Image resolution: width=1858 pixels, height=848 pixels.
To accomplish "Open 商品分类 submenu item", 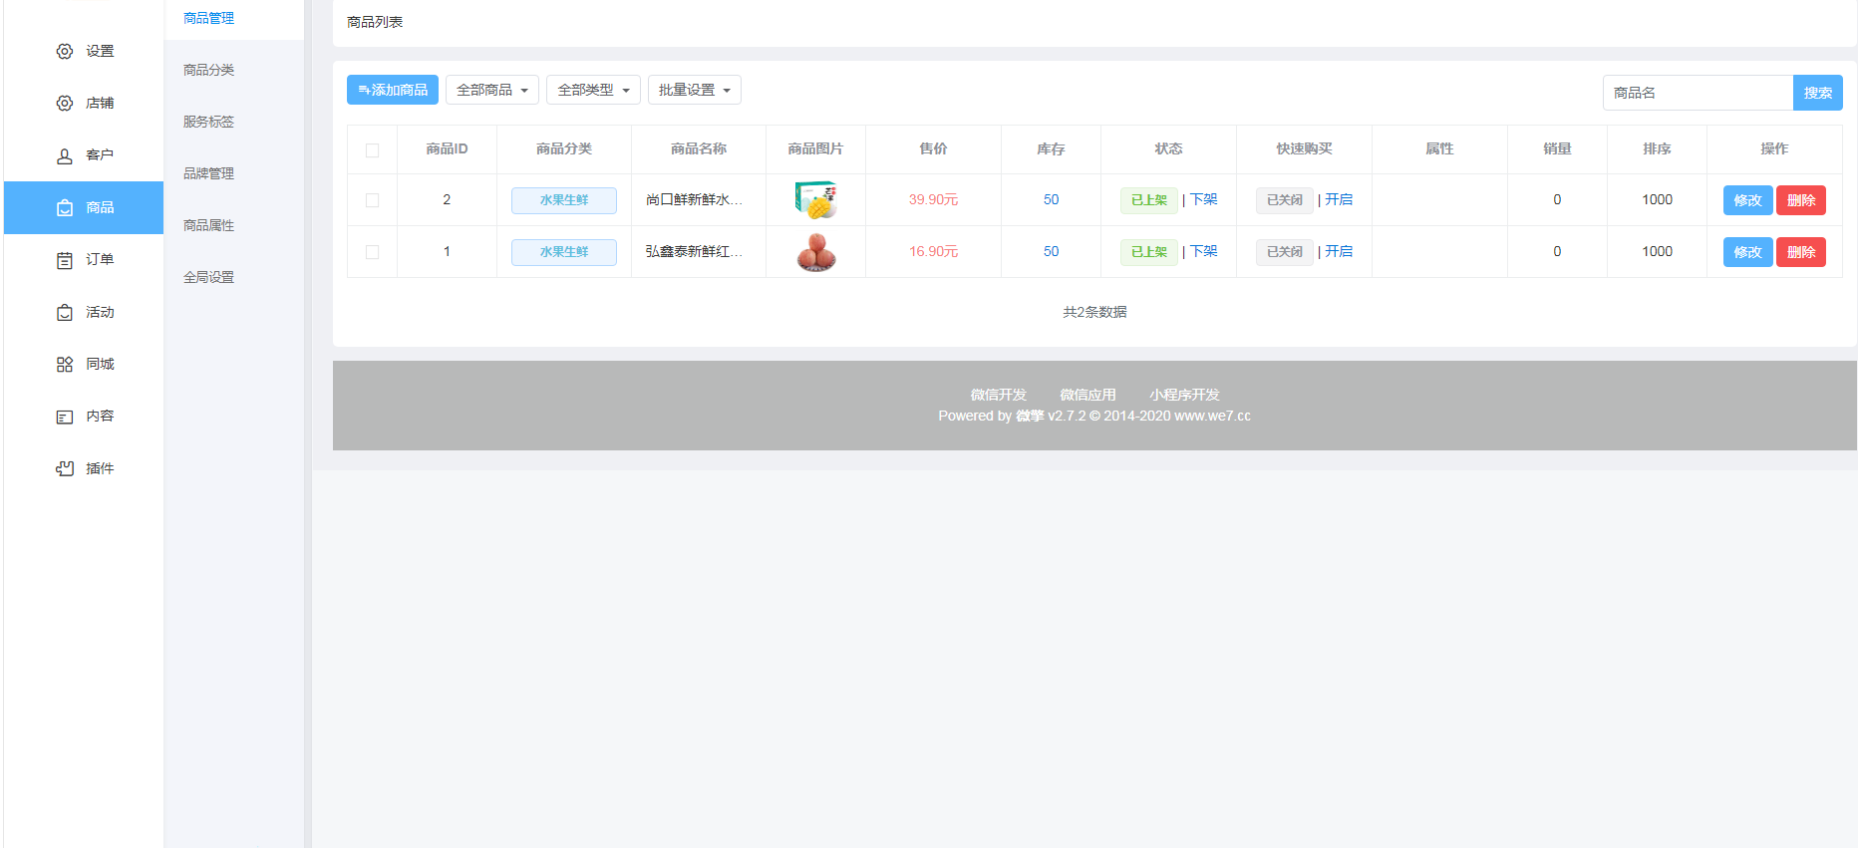I will [208, 70].
